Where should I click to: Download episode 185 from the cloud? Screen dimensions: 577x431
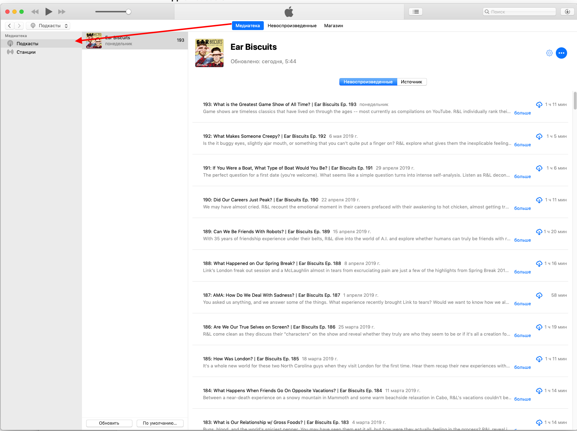[539, 359]
